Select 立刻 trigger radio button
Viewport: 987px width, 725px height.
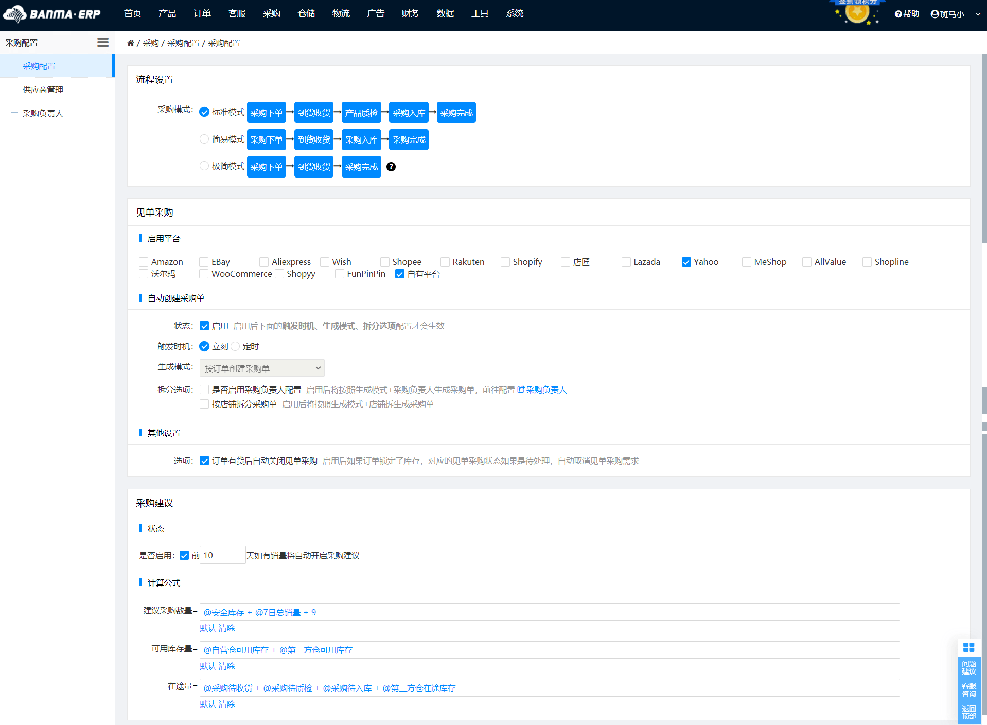coord(204,346)
